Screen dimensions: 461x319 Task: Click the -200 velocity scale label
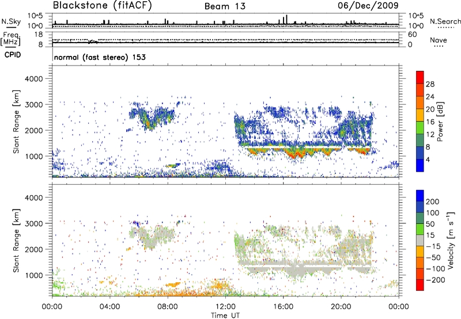436,280
